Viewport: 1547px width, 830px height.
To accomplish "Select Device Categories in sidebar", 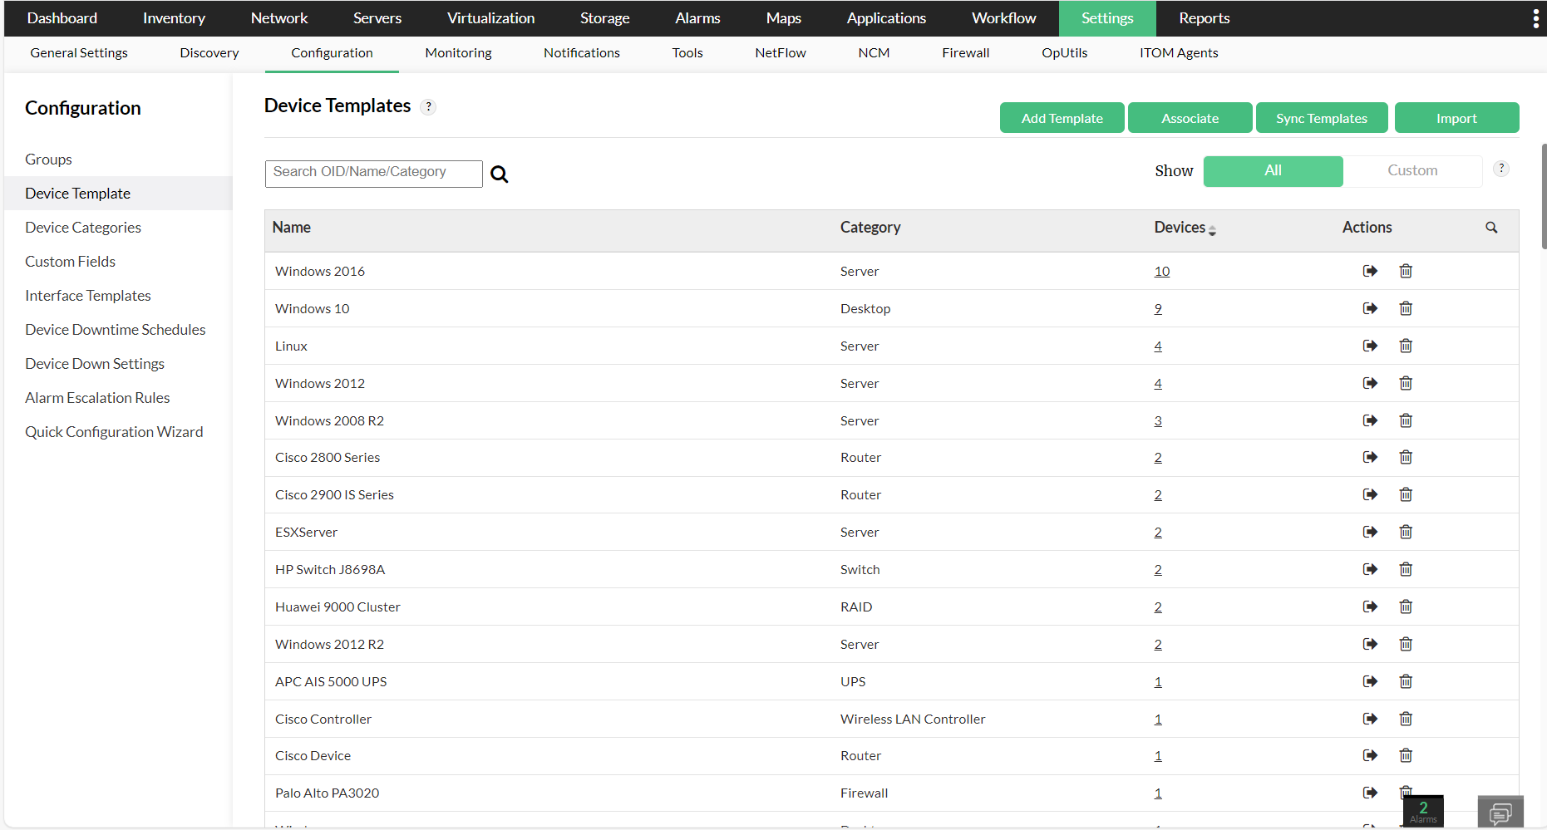I will [x=83, y=228].
